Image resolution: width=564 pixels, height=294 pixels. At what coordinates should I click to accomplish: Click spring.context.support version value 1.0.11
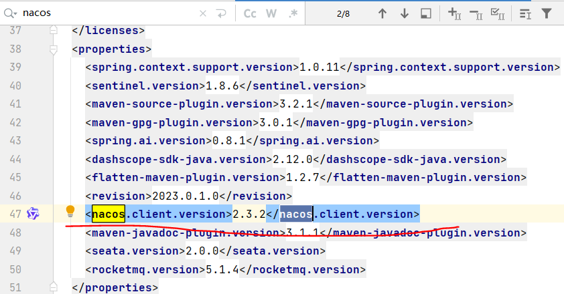pos(320,67)
